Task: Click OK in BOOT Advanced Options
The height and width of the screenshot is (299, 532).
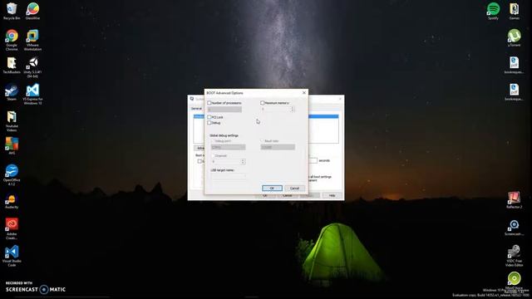Action: (x=272, y=189)
